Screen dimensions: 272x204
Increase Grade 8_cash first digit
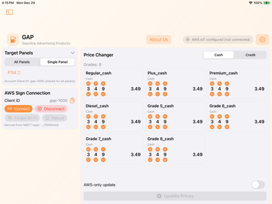150,149
